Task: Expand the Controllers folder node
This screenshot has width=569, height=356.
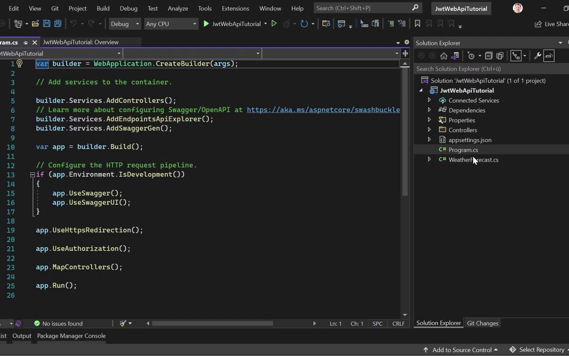Action: [429, 130]
